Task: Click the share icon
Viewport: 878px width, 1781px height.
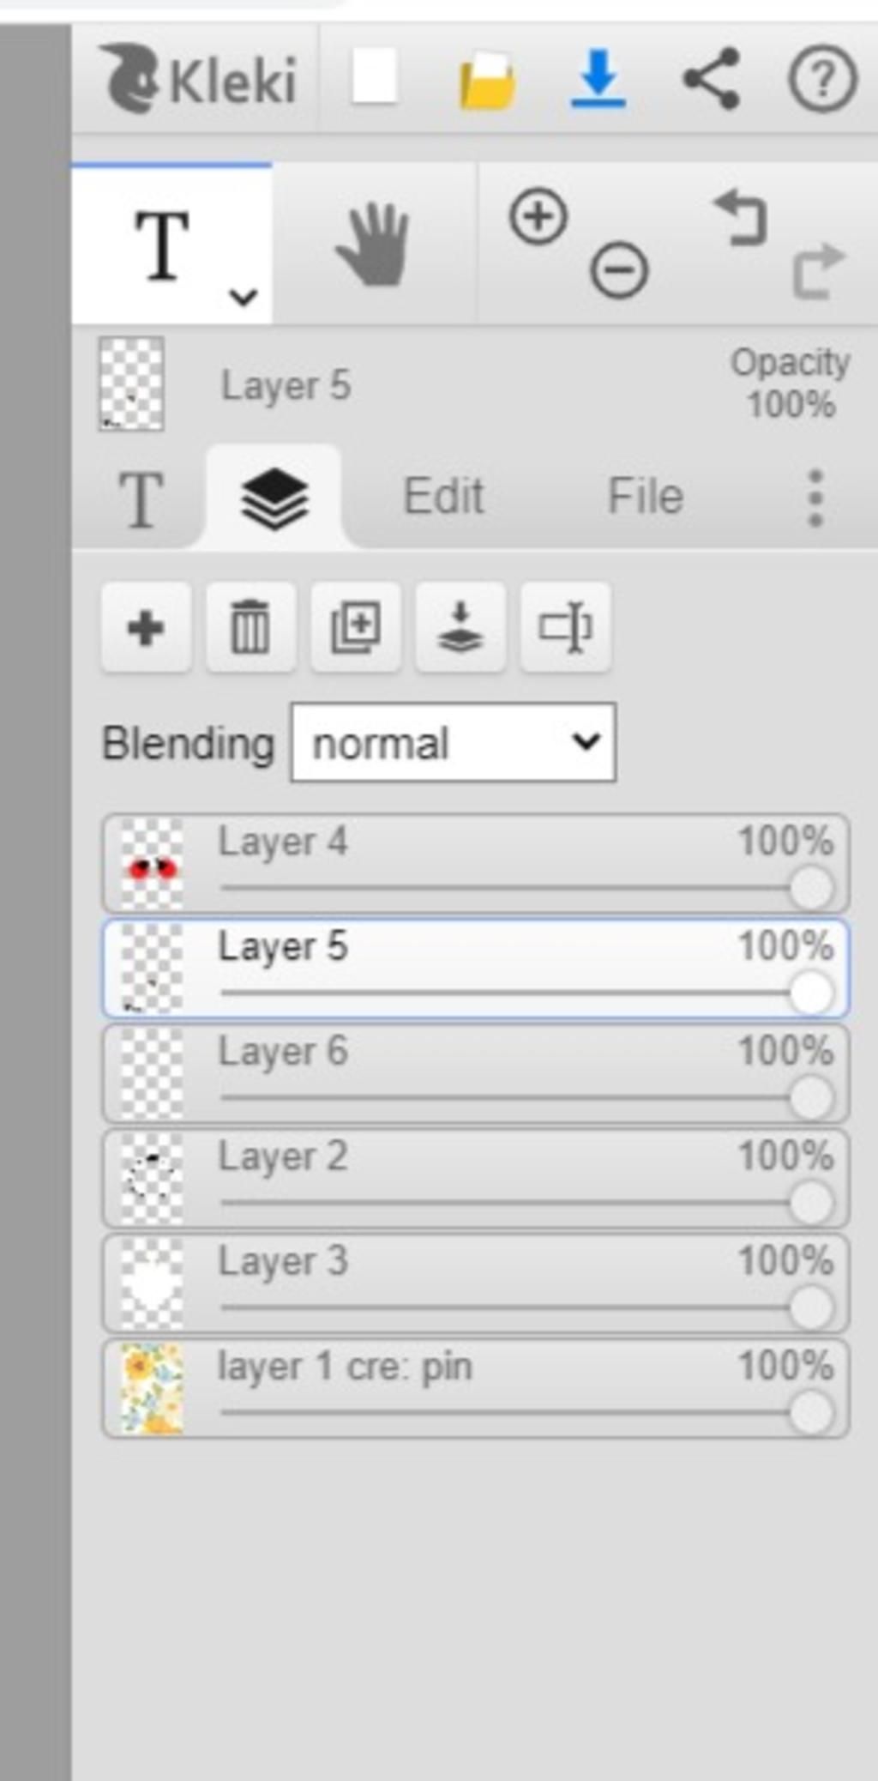Action: [x=711, y=79]
